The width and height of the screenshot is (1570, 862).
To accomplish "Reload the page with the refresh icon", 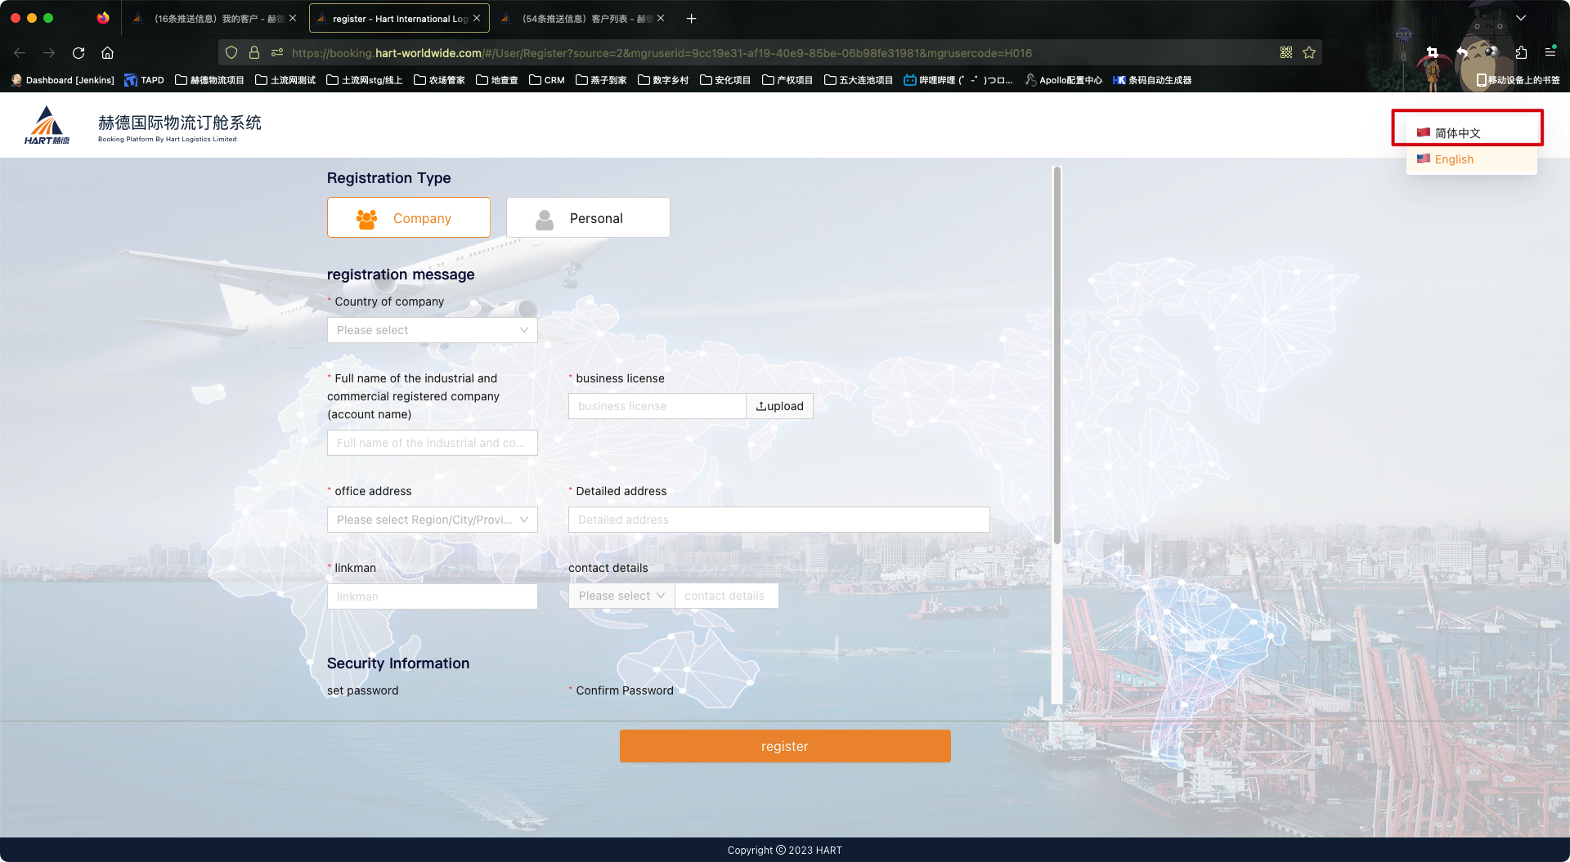I will [78, 53].
